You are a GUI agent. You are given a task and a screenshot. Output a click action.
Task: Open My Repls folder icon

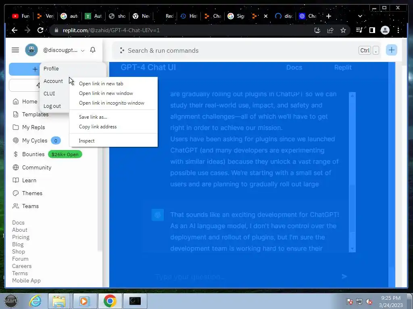click(16, 127)
